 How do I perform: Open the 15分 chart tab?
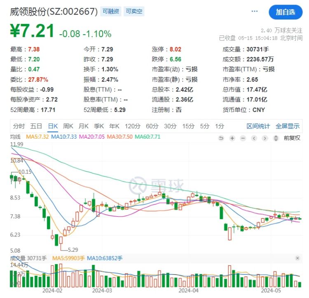[x=188, y=126]
